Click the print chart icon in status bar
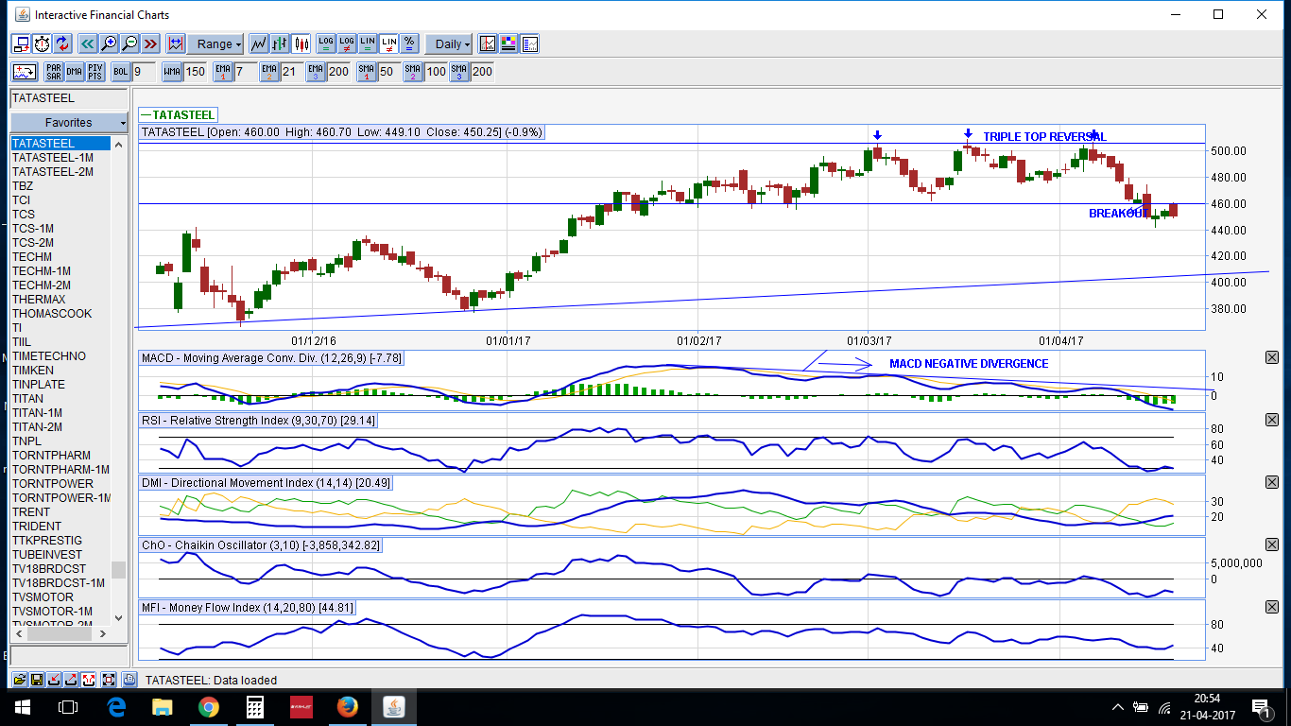Screen dimensions: 1291x726 pyautogui.click(x=129, y=680)
